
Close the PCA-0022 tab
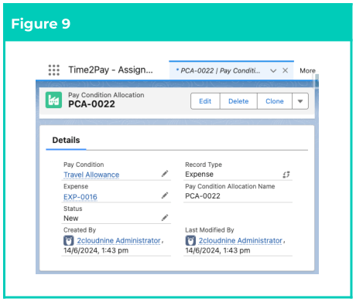[x=285, y=70]
